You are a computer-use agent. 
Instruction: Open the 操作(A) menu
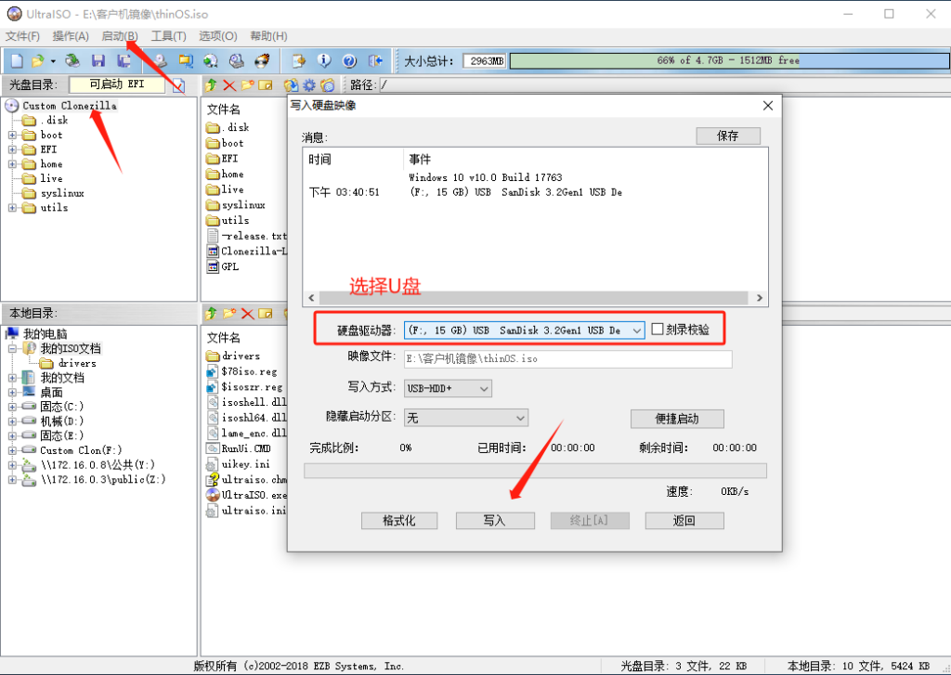point(71,36)
